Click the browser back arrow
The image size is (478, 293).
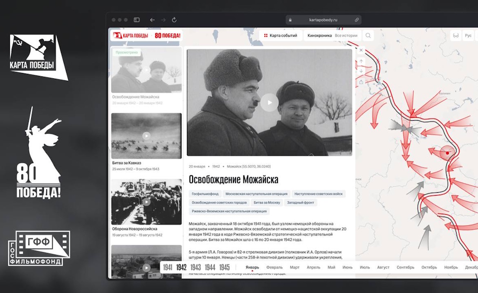pyautogui.click(x=152, y=20)
